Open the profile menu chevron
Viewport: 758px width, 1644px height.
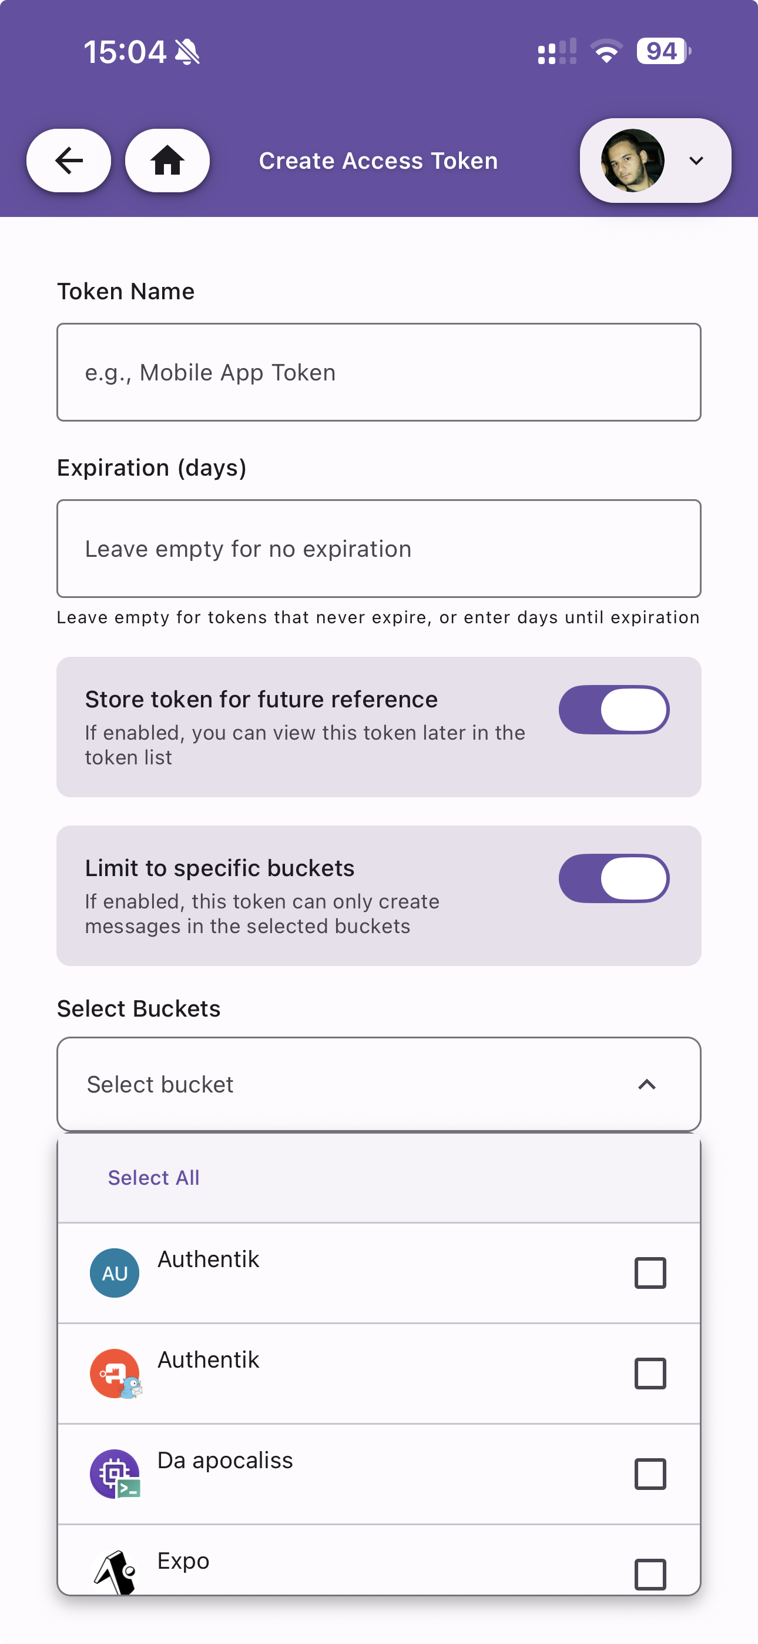[696, 160]
